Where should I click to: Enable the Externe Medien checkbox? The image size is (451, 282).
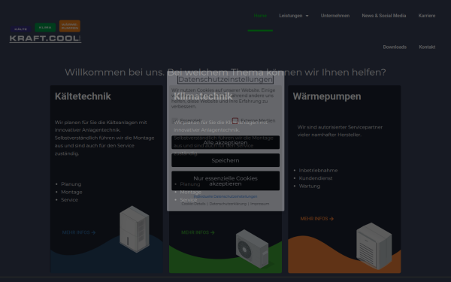coord(235,120)
